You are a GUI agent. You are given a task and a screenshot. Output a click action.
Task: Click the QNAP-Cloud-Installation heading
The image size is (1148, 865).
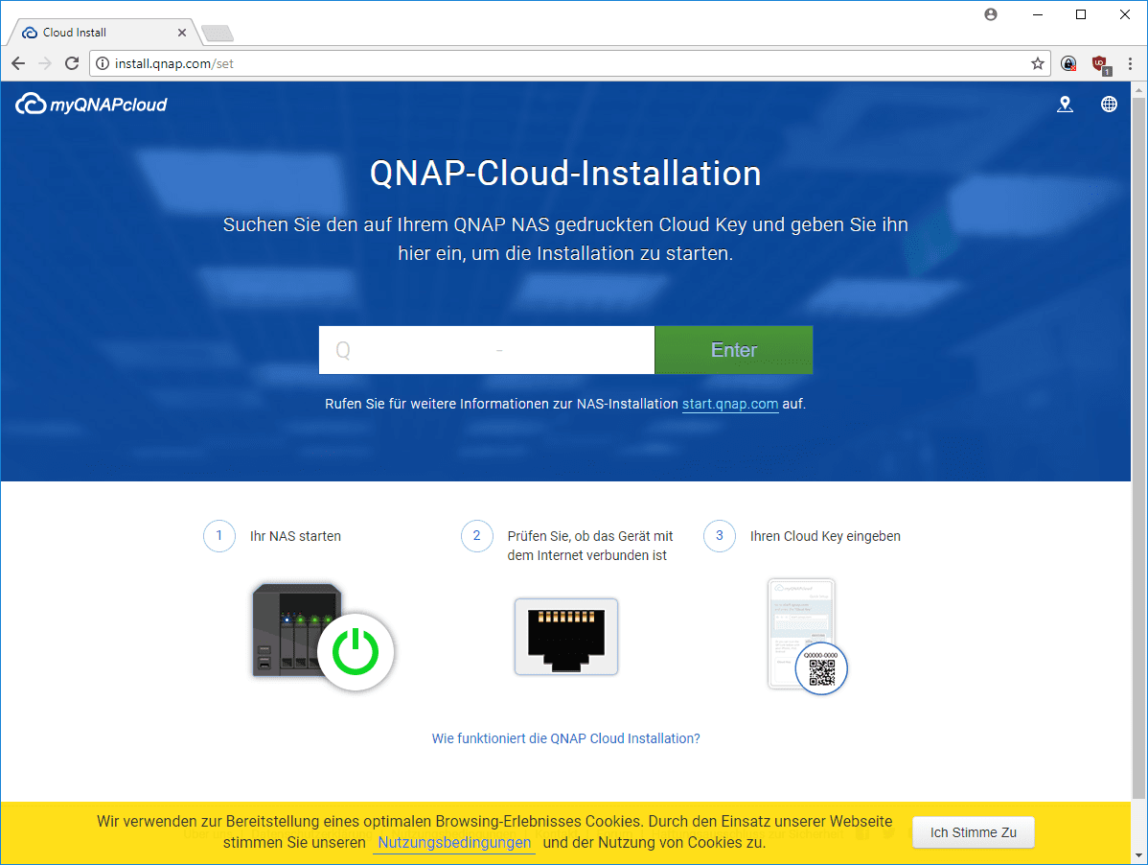(565, 174)
